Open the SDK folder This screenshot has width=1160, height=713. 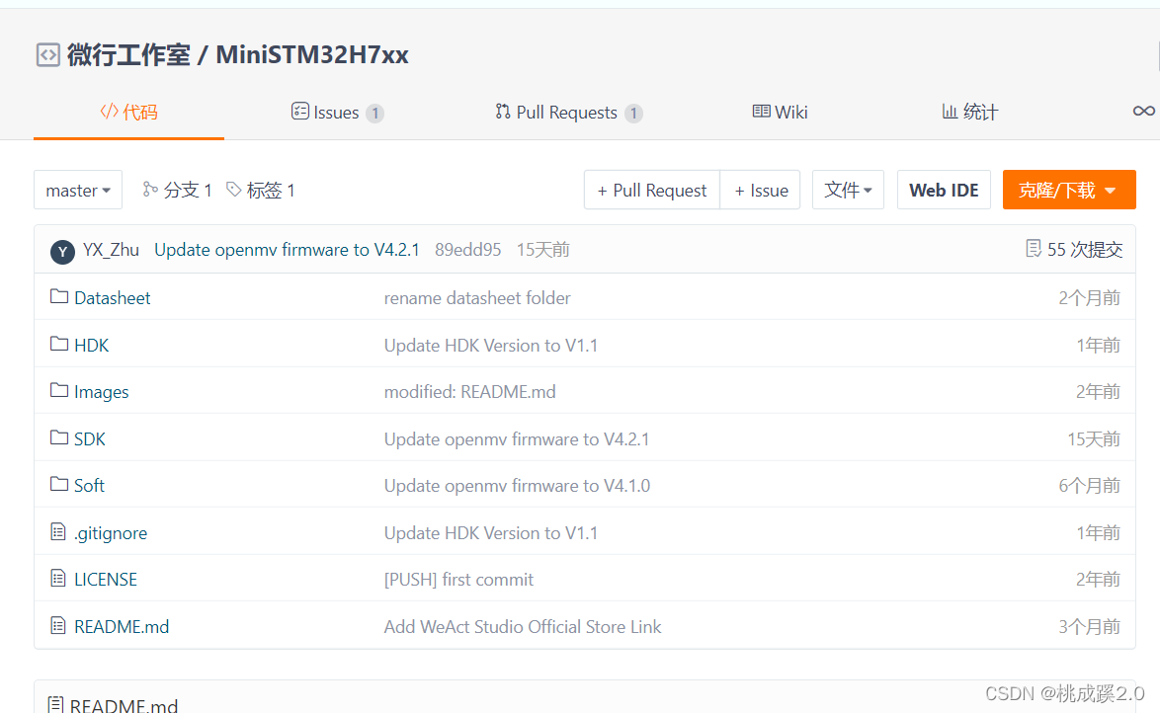(90, 439)
